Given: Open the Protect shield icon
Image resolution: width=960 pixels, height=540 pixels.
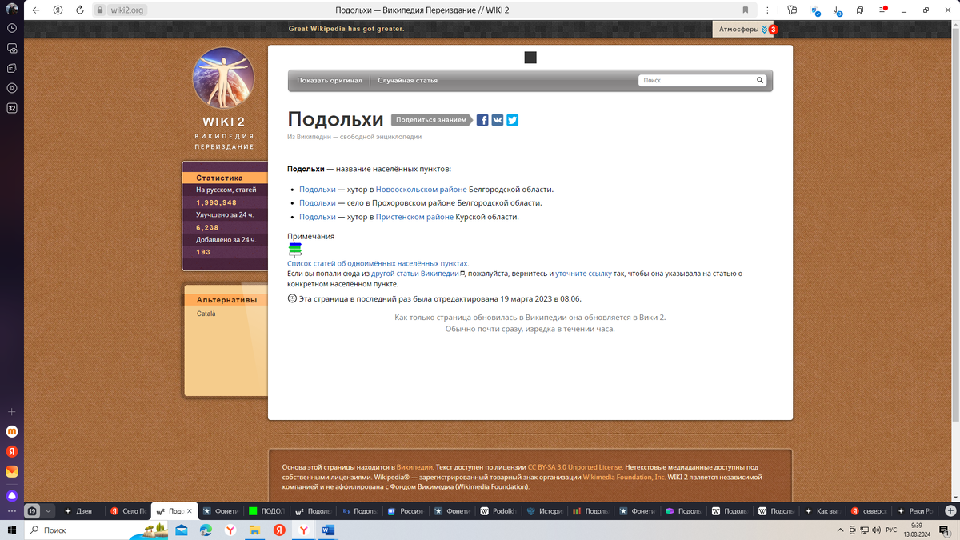Looking at the screenshot, I should (x=814, y=10).
